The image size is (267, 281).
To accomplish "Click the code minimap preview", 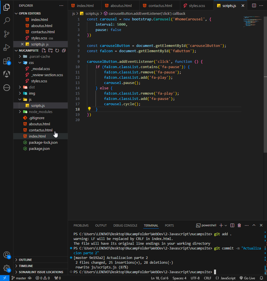I will tap(252, 21).
